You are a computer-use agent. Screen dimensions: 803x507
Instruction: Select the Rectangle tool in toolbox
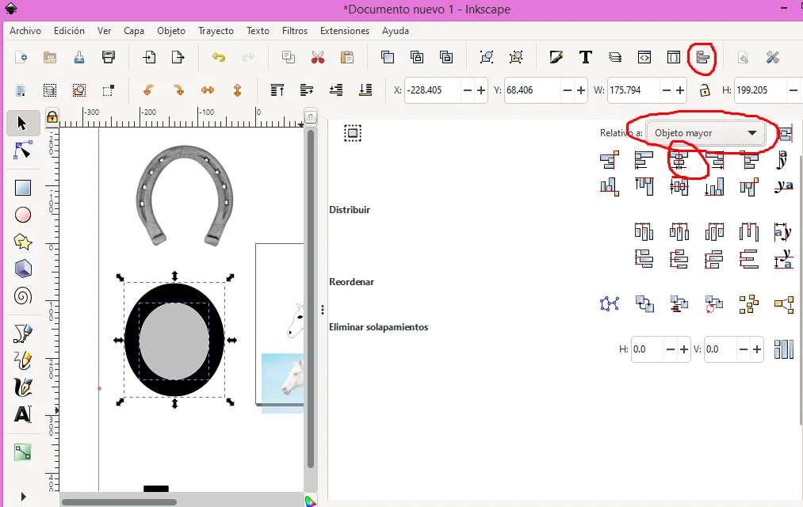pyautogui.click(x=23, y=188)
